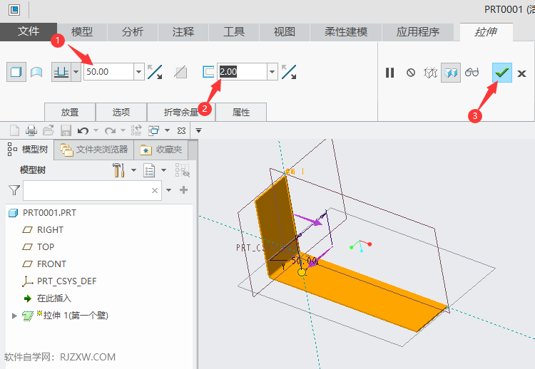Flip depth direction next to the 50.00 field

[x=155, y=71]
